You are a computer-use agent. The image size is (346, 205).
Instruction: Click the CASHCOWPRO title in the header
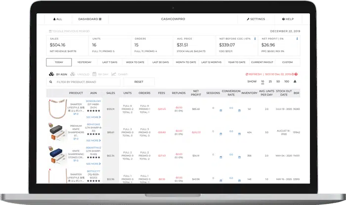coord(173,19)
